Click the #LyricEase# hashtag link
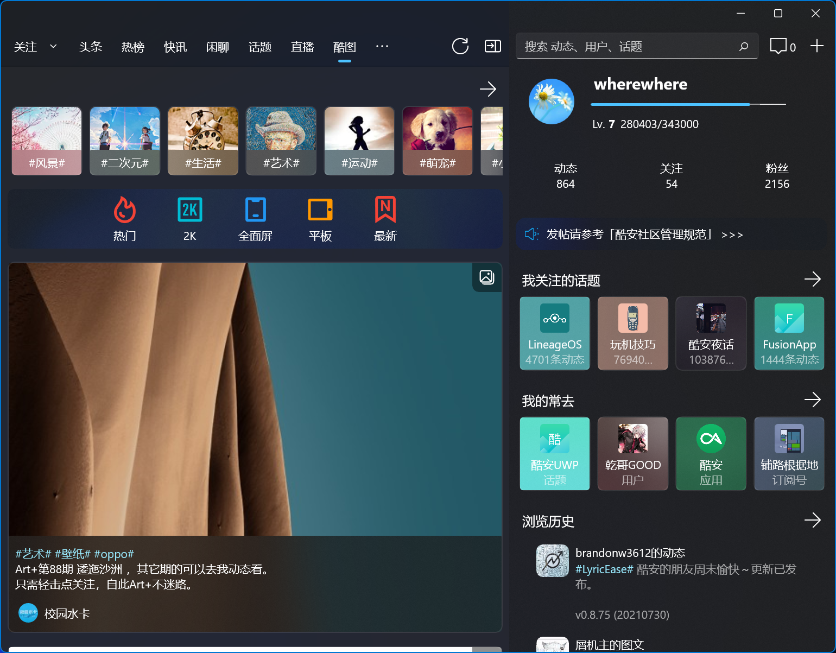Screen dimensions: 836x653 pos(604,569)
